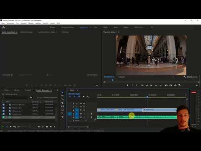Click the green audio clip on A2
This screenshot has height=151, width=201.
(137, 117)
